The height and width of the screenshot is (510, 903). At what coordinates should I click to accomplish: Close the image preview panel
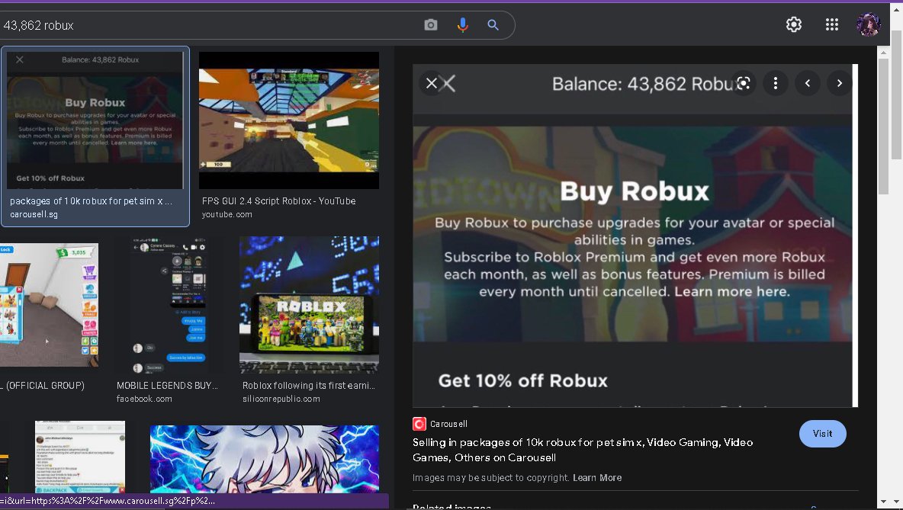432,83
